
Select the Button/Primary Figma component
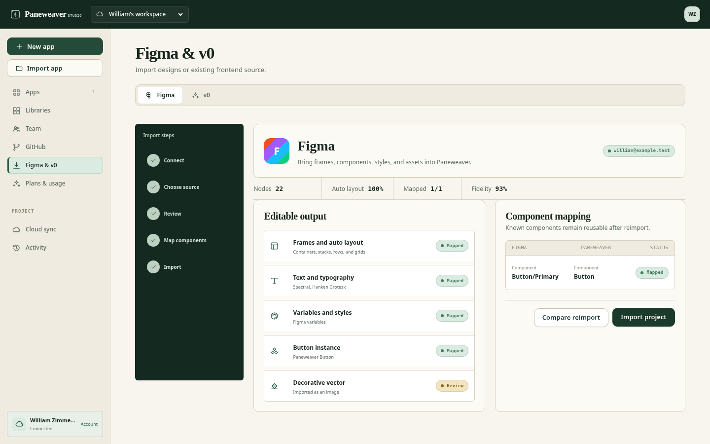coord(535,273)
